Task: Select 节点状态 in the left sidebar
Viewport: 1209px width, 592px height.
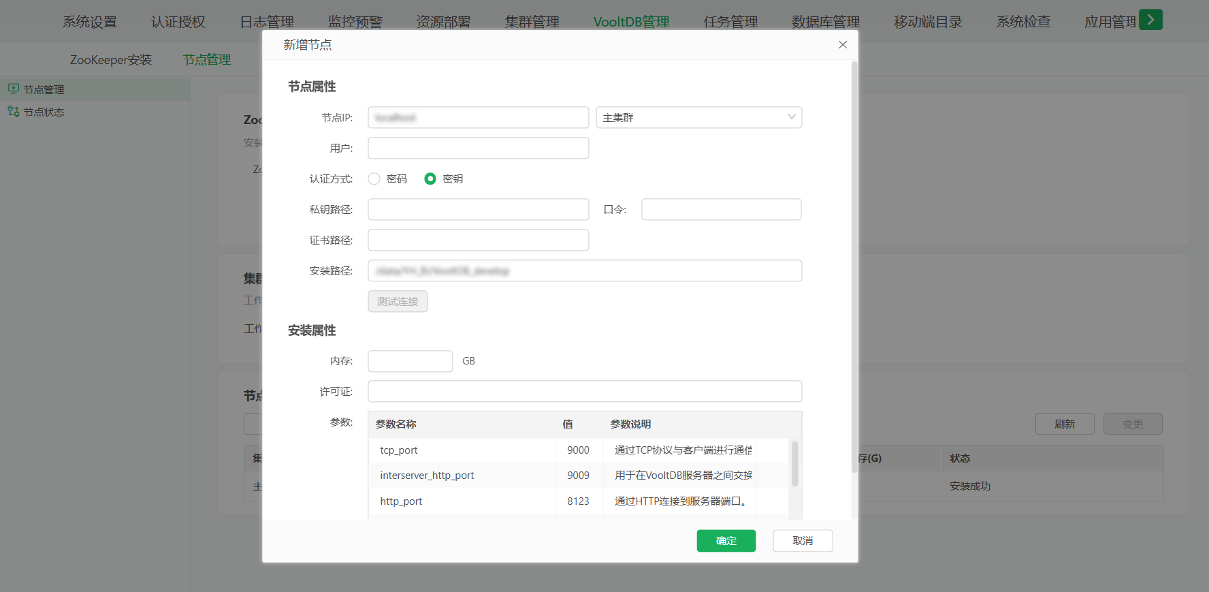Action: (x=95, y=112)
